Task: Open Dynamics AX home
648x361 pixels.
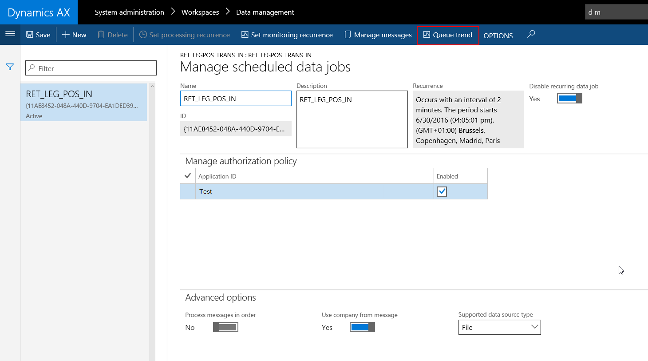Action: 39,12
